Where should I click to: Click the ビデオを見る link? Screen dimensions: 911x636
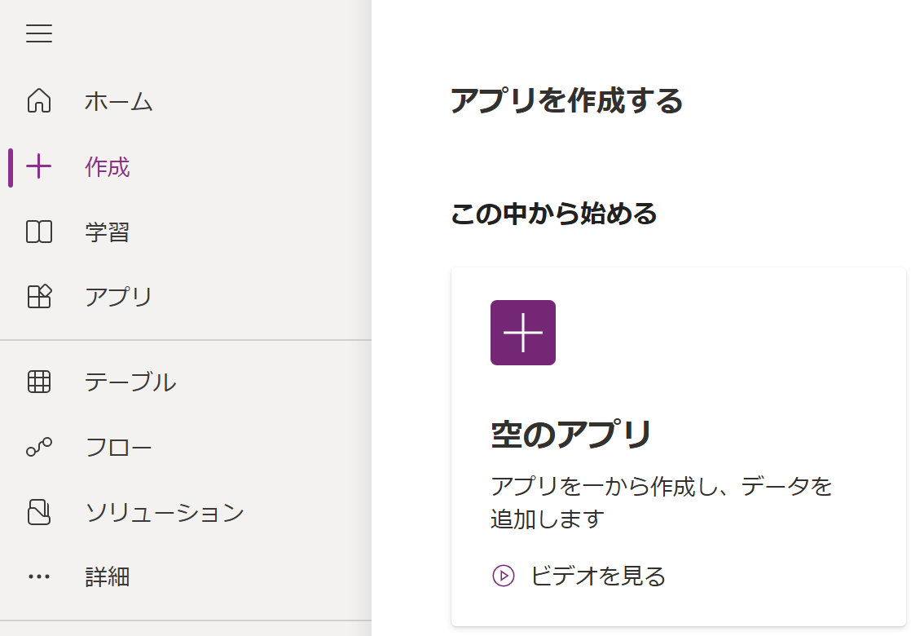tap(598, 576)
